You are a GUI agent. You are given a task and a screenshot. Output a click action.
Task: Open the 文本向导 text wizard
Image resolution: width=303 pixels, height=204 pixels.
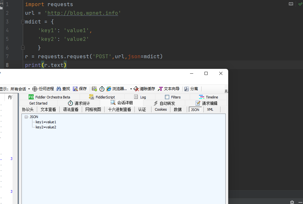[169, 89]
